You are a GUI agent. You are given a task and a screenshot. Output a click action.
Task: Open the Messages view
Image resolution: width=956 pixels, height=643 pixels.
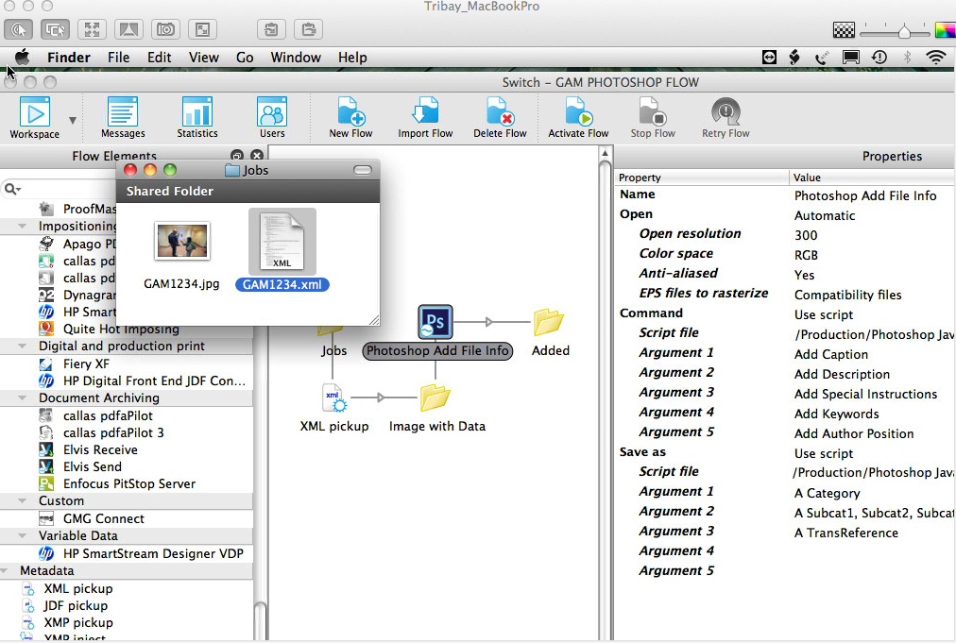[123, 118]
